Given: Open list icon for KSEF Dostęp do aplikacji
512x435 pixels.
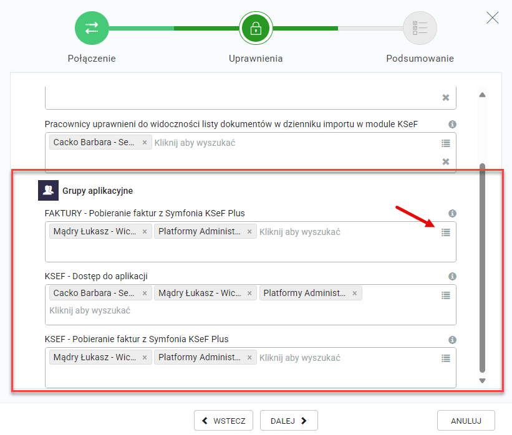Looking at the screenshot, I should point(445,295).
